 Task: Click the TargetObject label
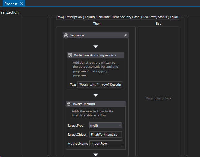(x=77, y=135)
